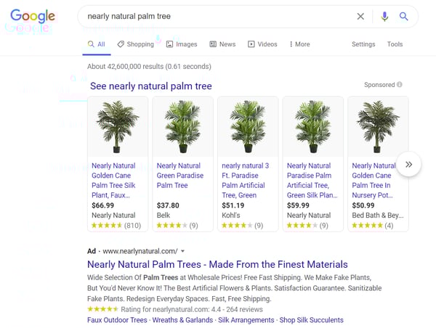Open the $59.99 Paradise Palm product image

(x=312, y=127)
